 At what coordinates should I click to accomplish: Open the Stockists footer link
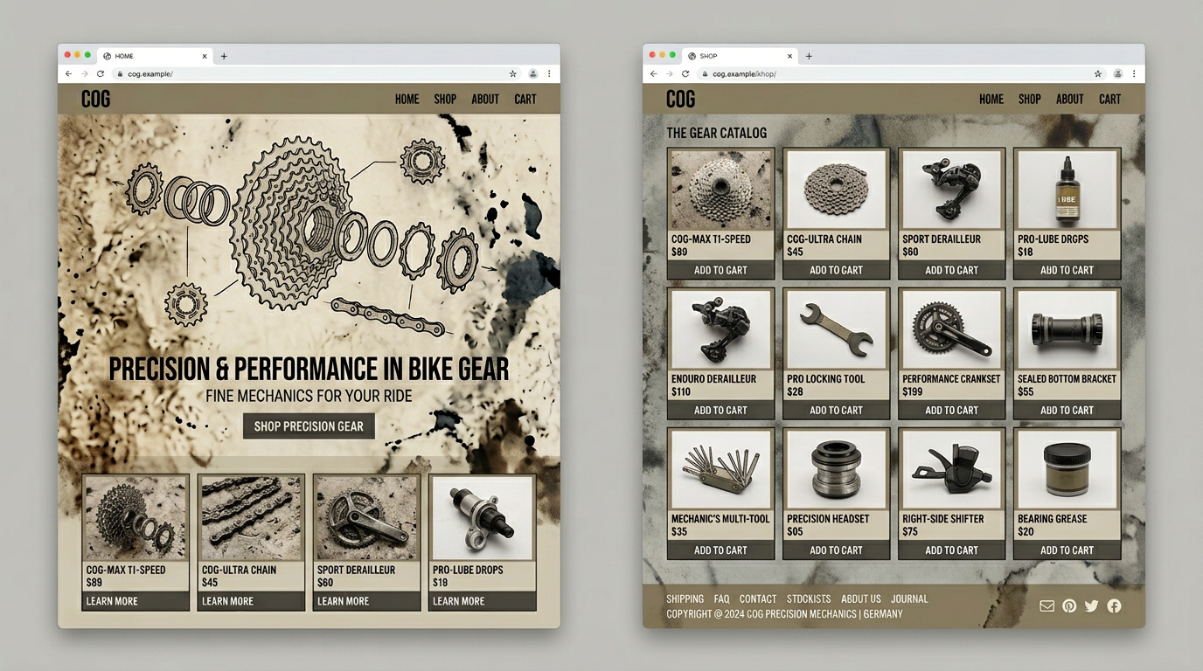pos(808,599)
